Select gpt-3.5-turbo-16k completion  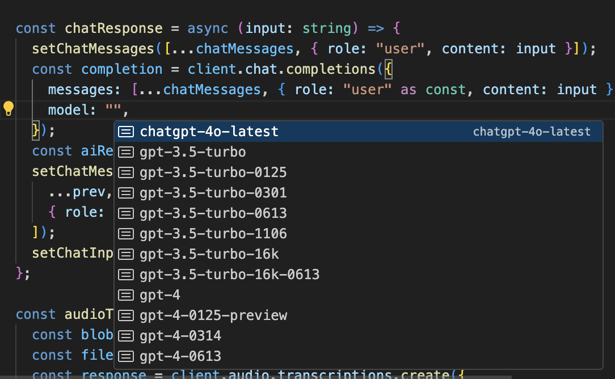[359, 254]
